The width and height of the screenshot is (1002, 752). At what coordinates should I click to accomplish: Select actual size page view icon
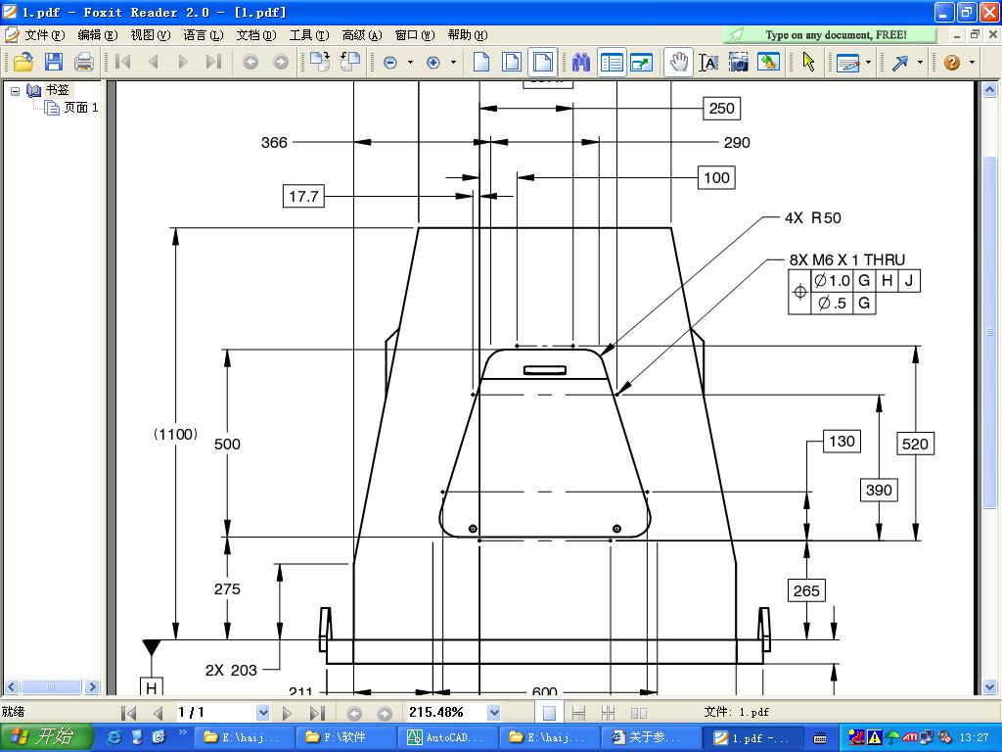point(481,62)
